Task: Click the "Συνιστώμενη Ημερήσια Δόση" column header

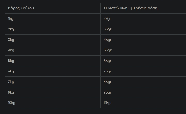Action: pos(130,8)
